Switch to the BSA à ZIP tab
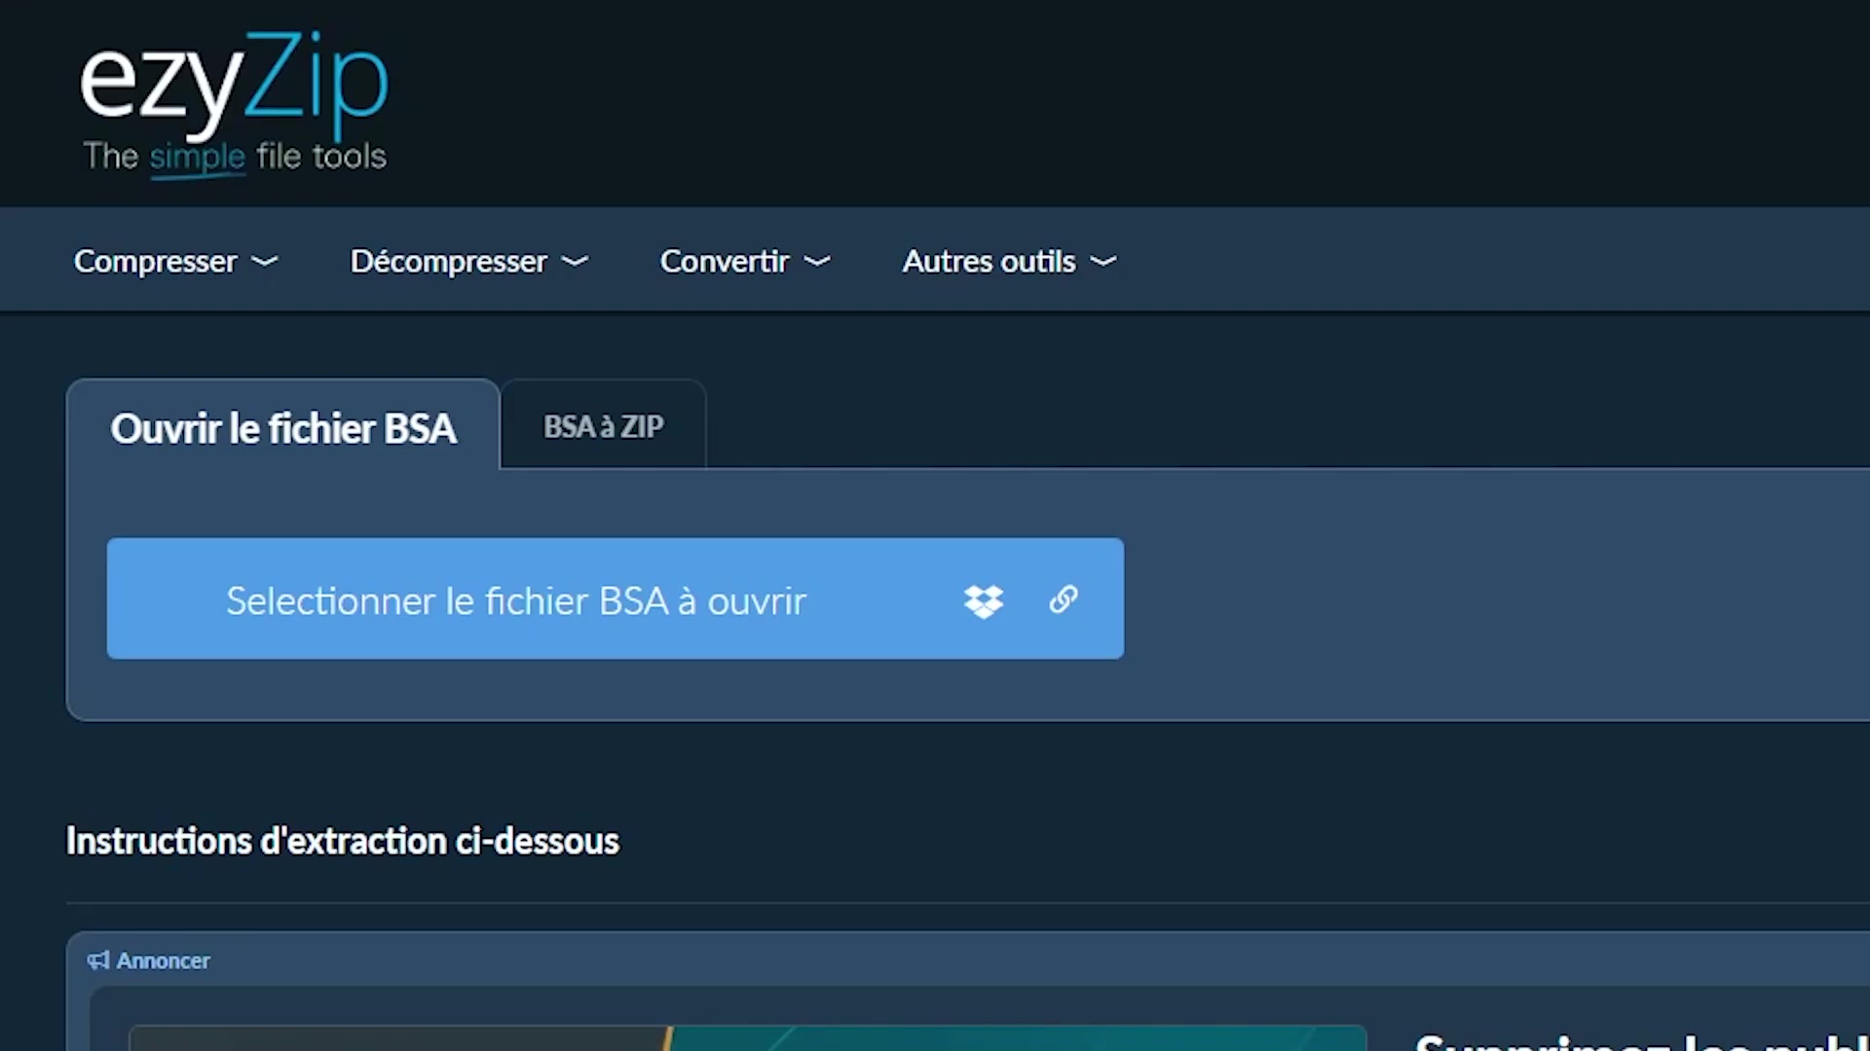 click(x=604, y=426)
